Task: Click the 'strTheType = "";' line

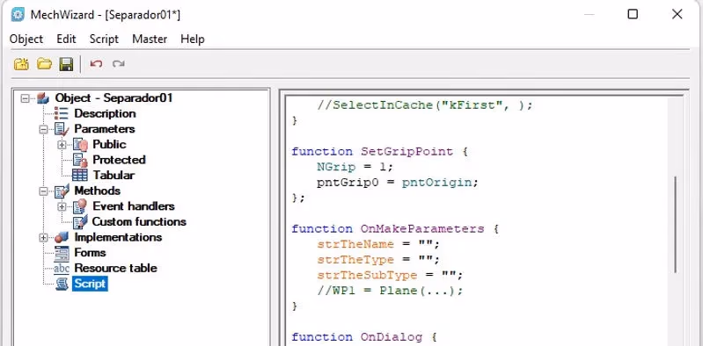Action: [378, 260]
